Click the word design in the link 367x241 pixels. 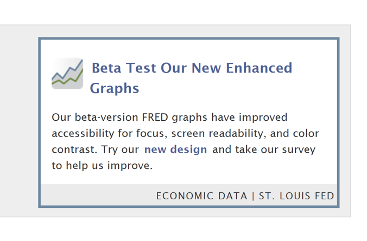(188, 149)
